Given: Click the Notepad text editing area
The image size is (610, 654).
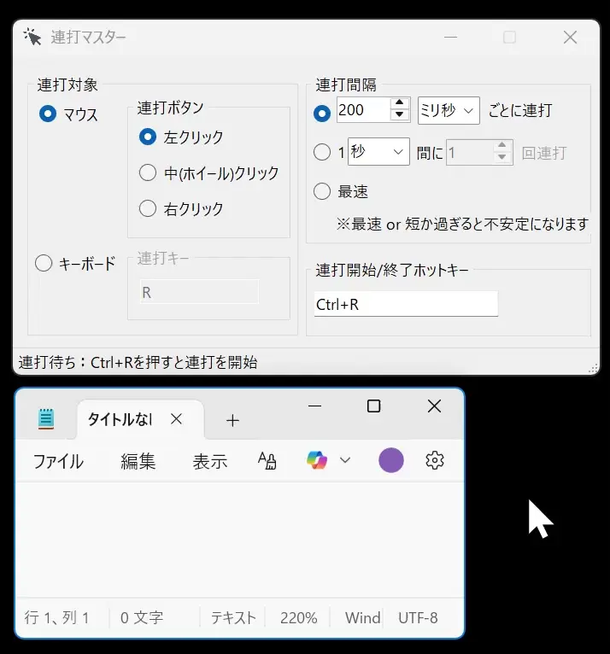Looking at the screenshot, I should [x=240, y=540].
